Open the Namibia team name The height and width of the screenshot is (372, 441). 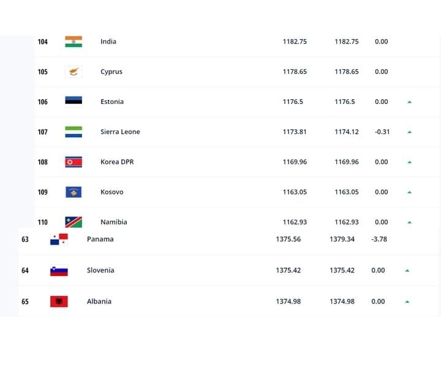[x=114, y=222]
